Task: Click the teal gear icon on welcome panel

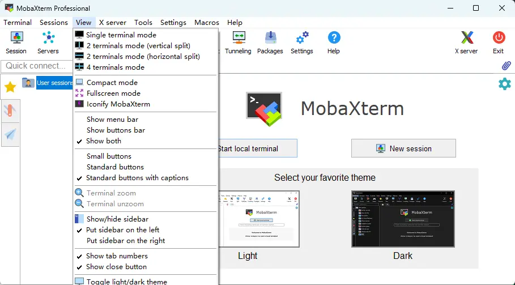Action: click(x=504, y=84)
